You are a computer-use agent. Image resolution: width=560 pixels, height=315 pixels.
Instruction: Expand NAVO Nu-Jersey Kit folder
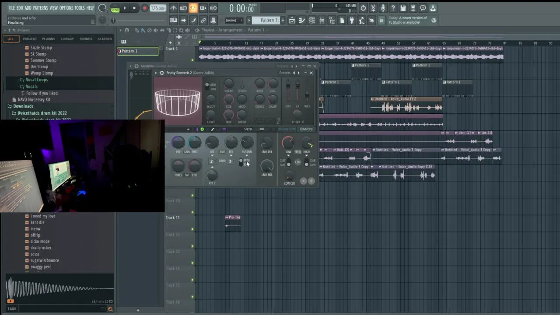(34, 99)
